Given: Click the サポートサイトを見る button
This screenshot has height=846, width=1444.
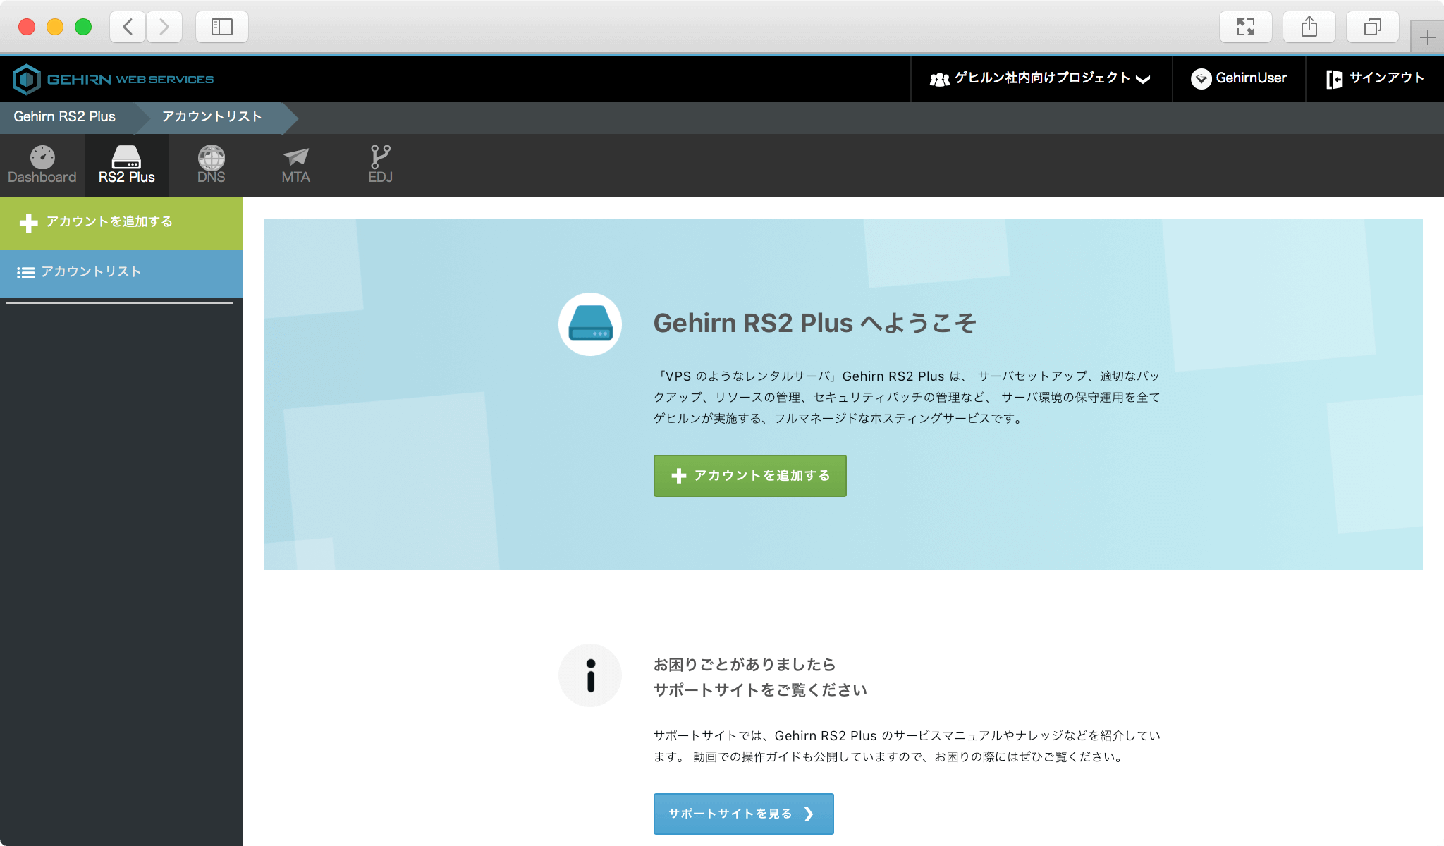Looking at the screenshot, I should [743, 814].
